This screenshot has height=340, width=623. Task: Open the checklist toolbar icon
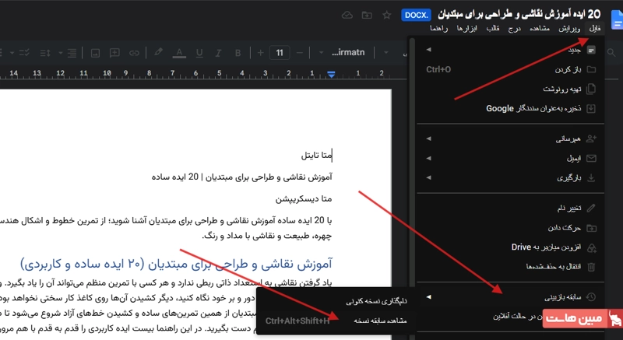click(x=25, y=53)
